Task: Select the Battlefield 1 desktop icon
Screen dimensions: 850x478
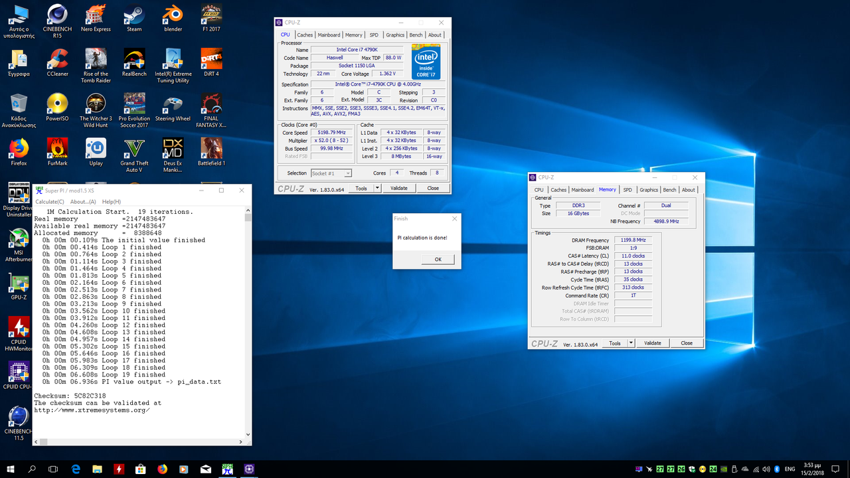Action: tap(211, 151)
